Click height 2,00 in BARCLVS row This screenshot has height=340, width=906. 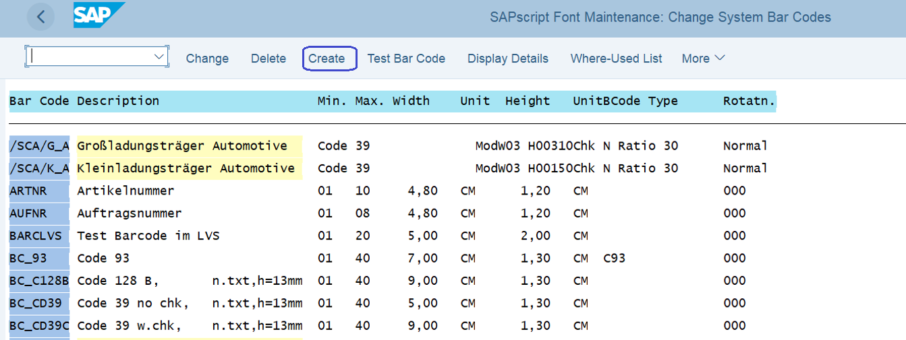pos(536,236)
